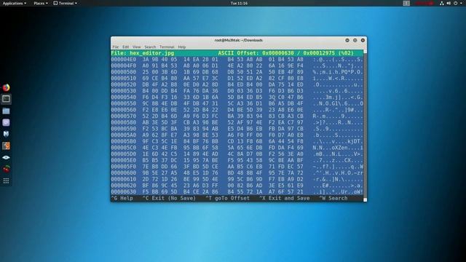
Task: Open the eye-shaped dock icon
Action: pyautogui.click(x=6, y=157)
